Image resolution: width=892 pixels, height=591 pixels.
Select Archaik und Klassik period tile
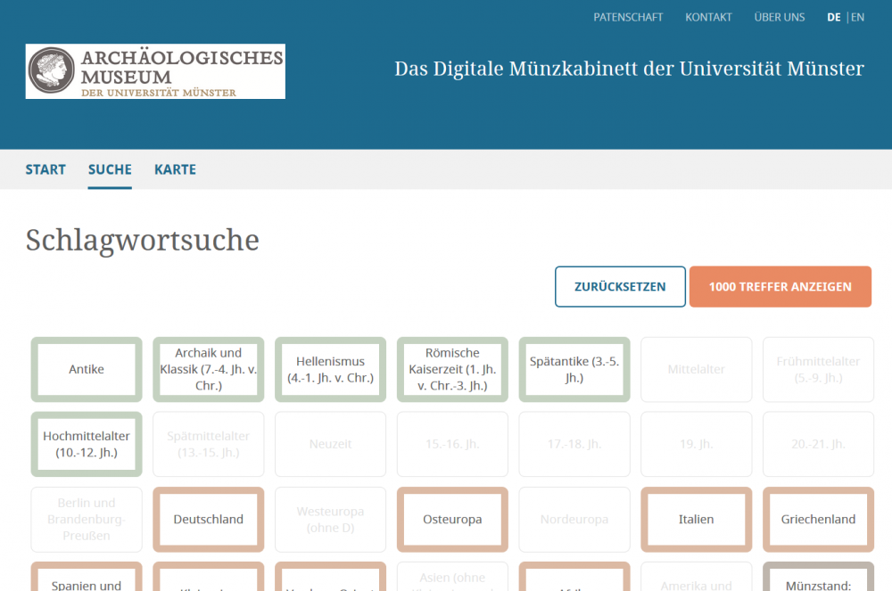pos(209,369)
